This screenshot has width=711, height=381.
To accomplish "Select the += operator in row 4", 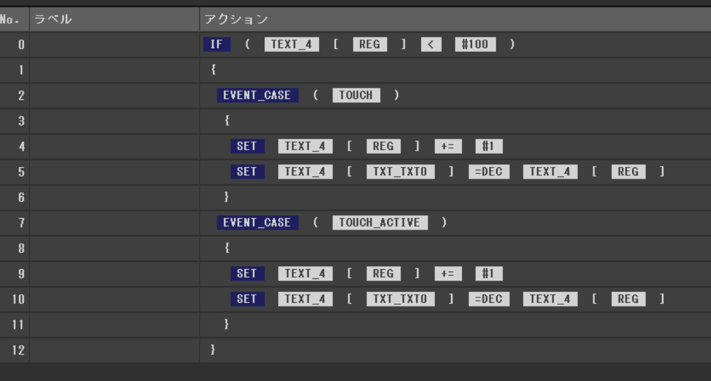I will (x=448, y=147).
